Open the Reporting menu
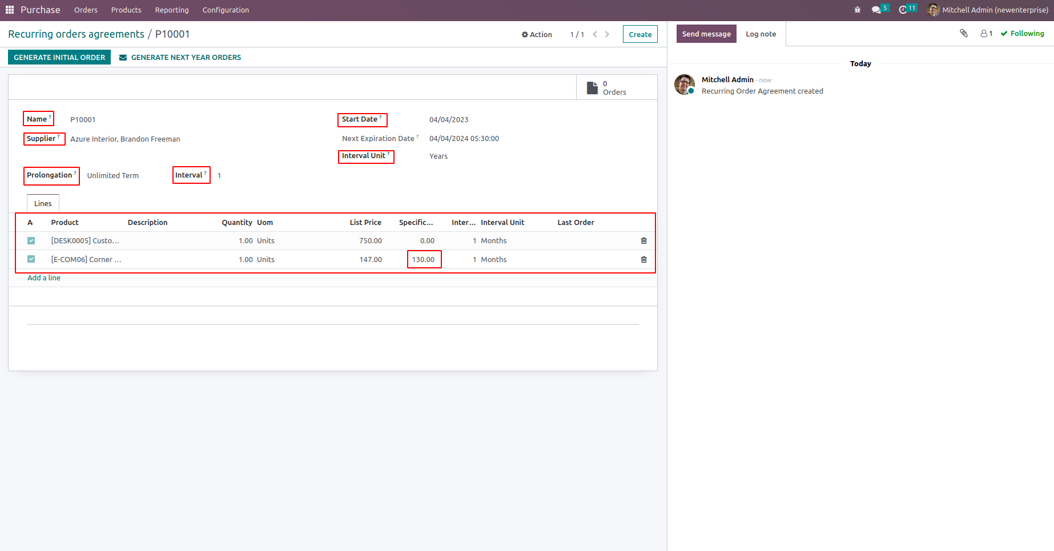1054x551 pixels. [x=172, y=10]
